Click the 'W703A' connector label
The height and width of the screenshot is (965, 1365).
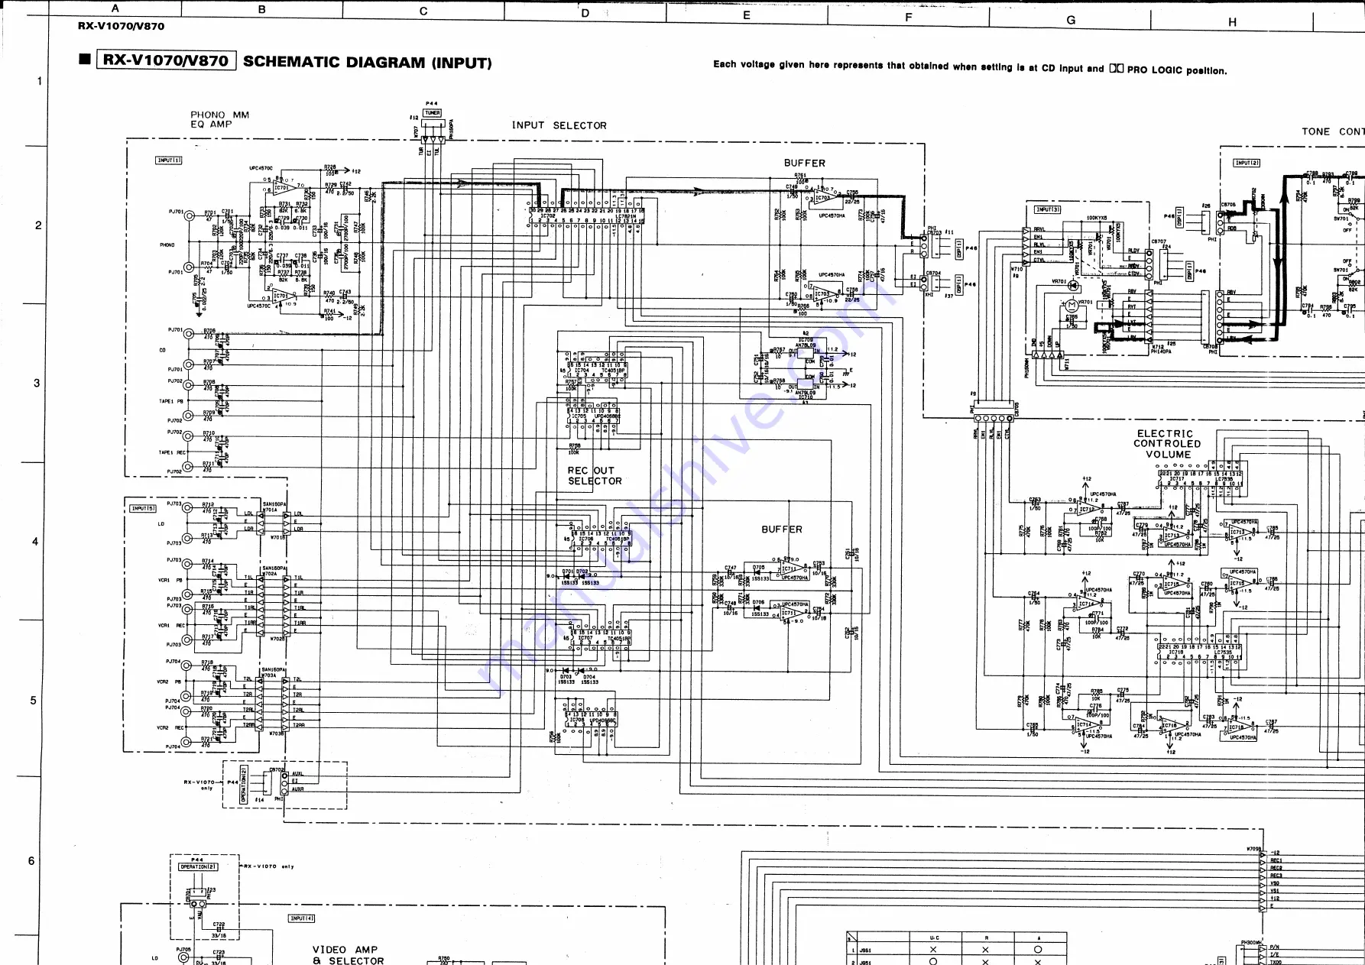click(x=269, y=675)
